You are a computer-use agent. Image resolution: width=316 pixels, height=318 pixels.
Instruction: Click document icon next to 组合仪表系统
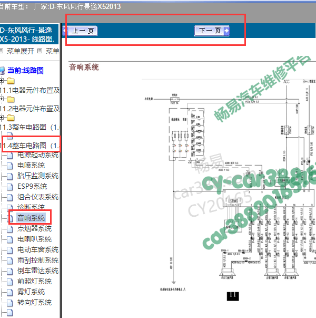tap(9, 197)
